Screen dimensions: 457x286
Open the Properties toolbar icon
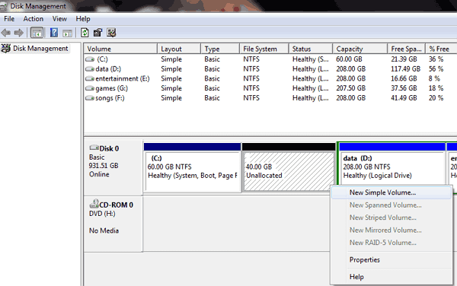click(97, 33)
